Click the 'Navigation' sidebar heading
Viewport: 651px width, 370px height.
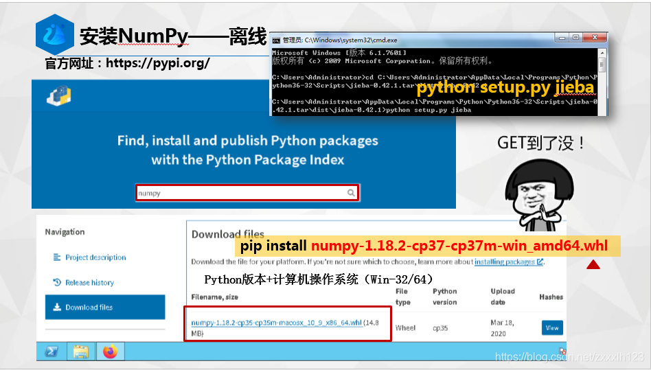click(x=65, y=232)
